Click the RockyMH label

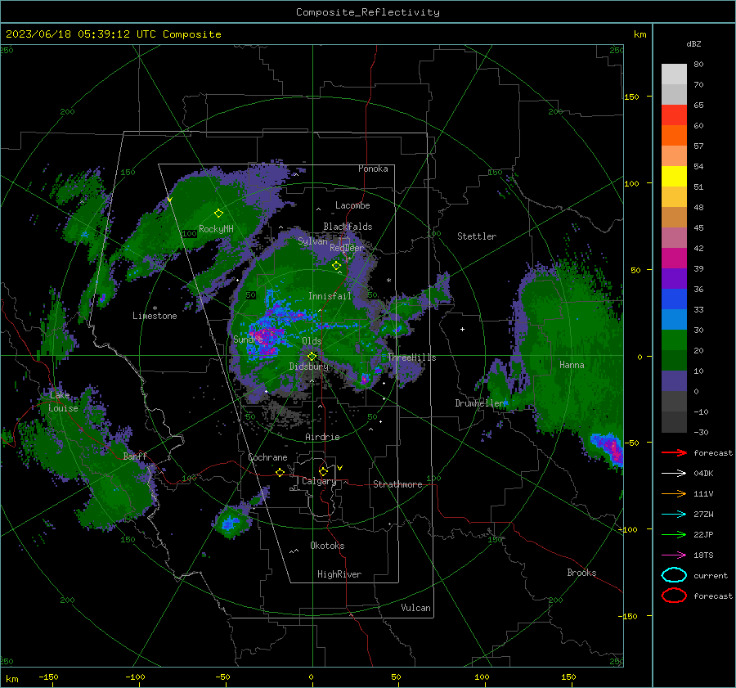[x=216, y=229]
